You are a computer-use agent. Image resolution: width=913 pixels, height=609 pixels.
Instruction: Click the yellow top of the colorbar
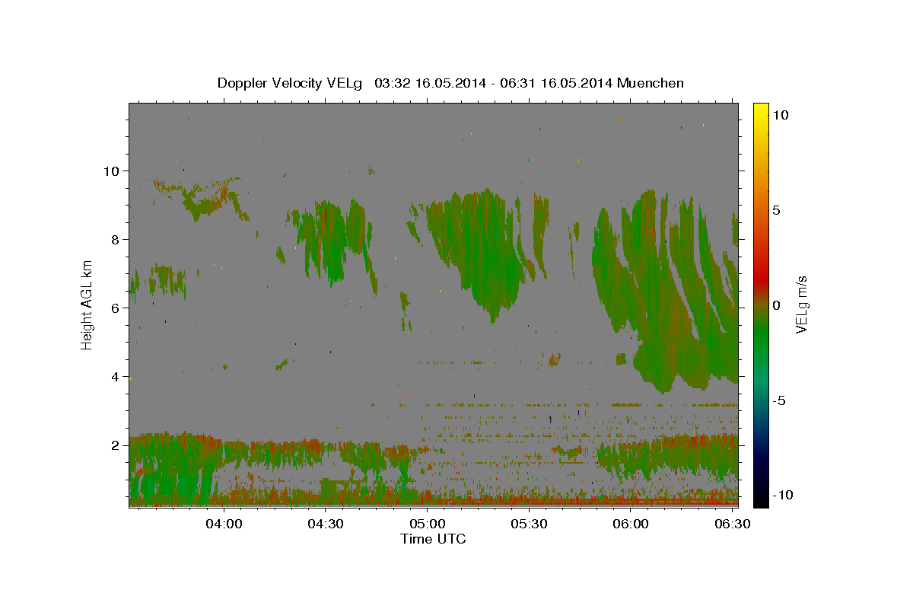point(760,110)
